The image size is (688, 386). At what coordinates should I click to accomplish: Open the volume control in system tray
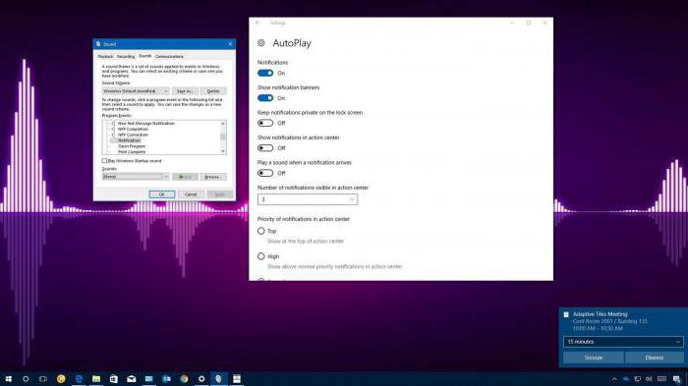point(649,379)
